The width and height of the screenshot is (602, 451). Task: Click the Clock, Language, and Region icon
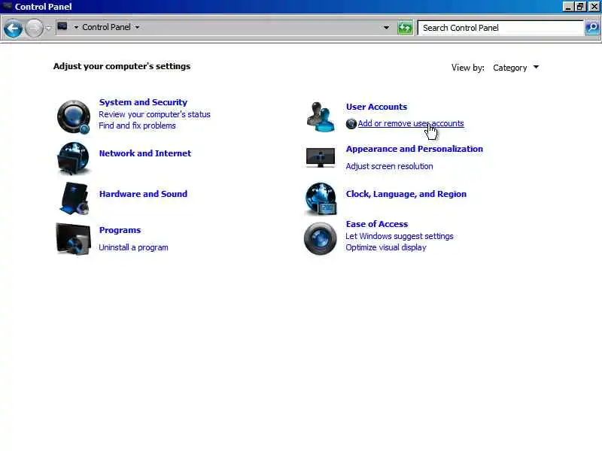tap(321, 198)
